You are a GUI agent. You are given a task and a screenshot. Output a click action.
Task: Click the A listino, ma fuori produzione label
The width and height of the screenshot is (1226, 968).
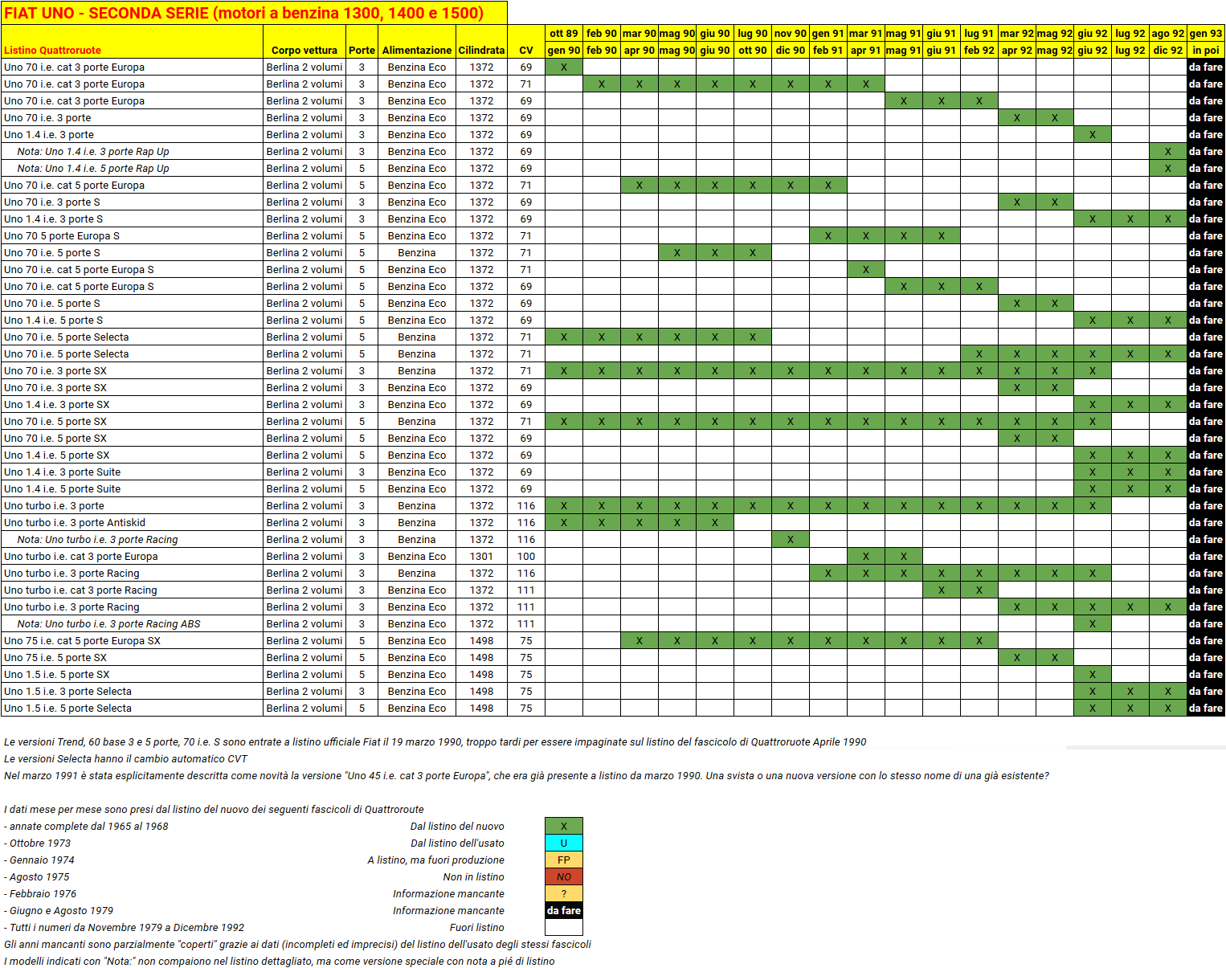(436, 860)
